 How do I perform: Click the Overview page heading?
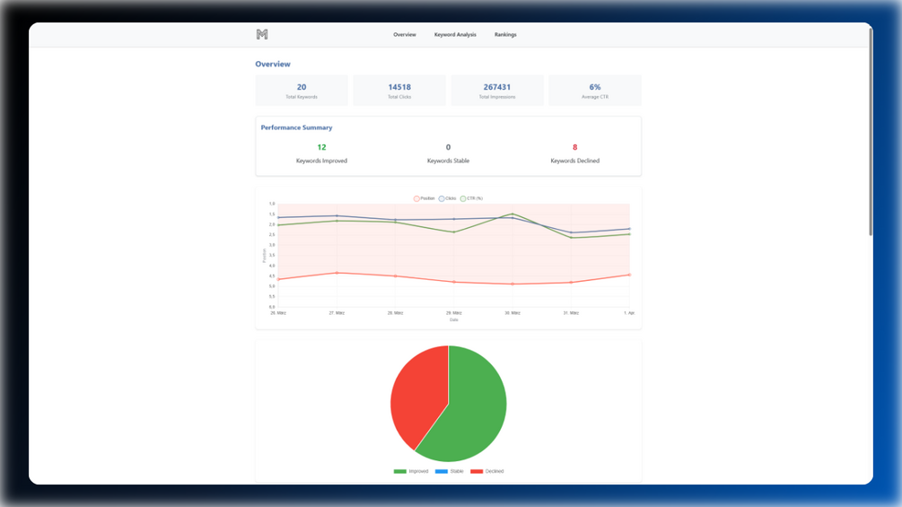pyautogui.click(x=273, y=64)
